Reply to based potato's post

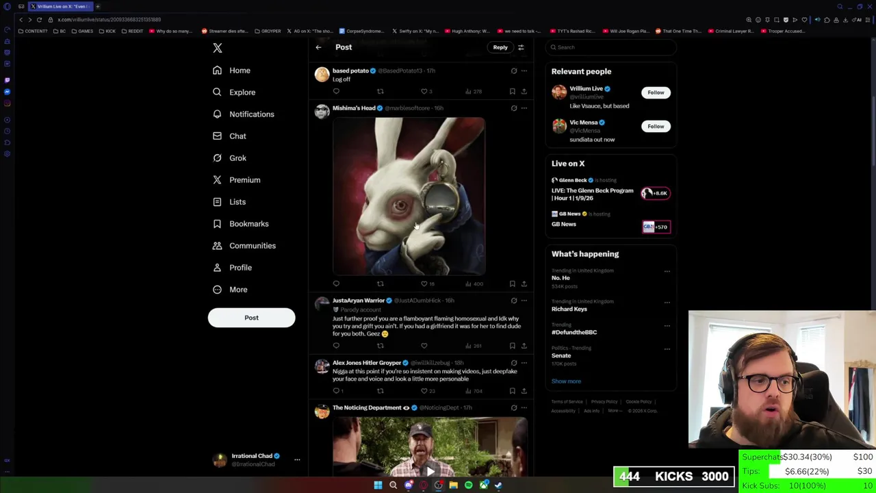click(336, 91)
